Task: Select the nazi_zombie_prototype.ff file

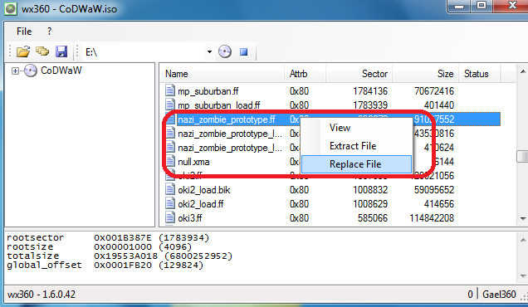Action: (227, 119)
